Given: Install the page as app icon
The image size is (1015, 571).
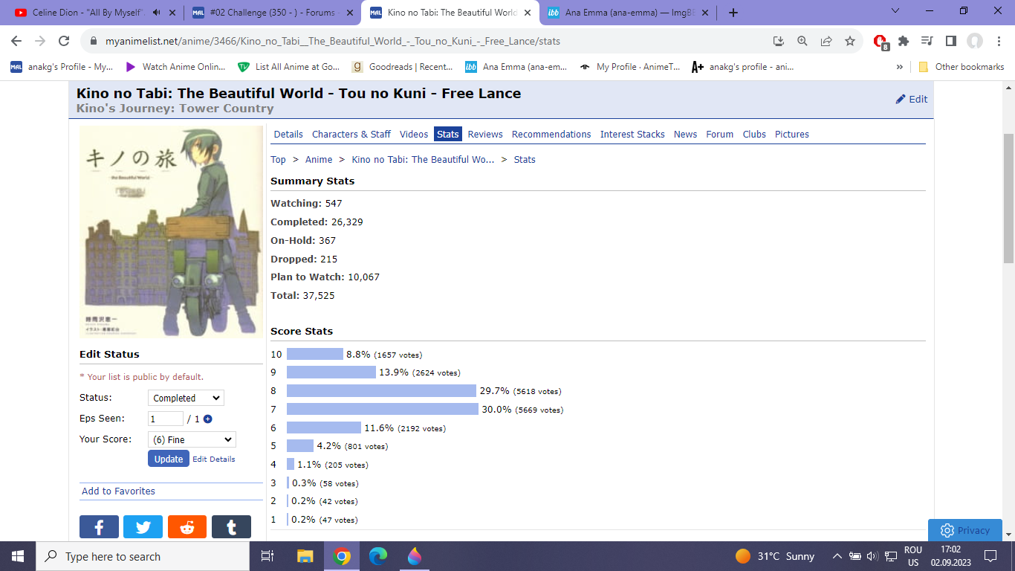Looking at the screenshot, I should point(779,42).
